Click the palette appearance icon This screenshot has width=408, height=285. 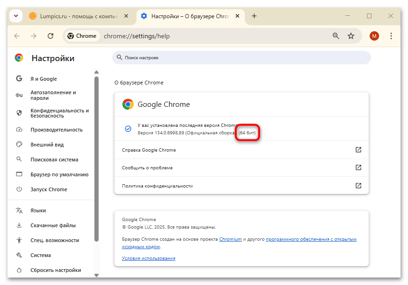[x=19, y=144]
